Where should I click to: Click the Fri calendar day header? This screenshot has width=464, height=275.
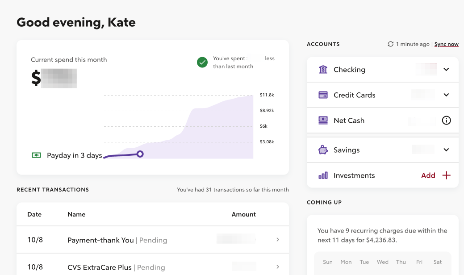pyautogui.click(x=419, y=262)
